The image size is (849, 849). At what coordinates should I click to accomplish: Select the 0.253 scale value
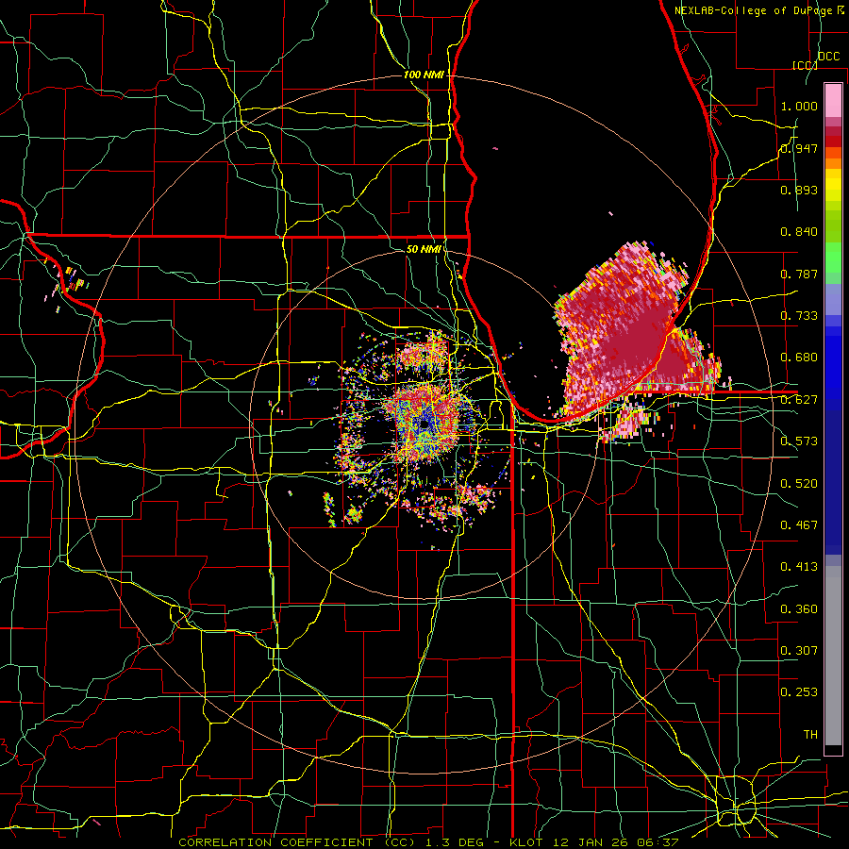click(799, 692)
